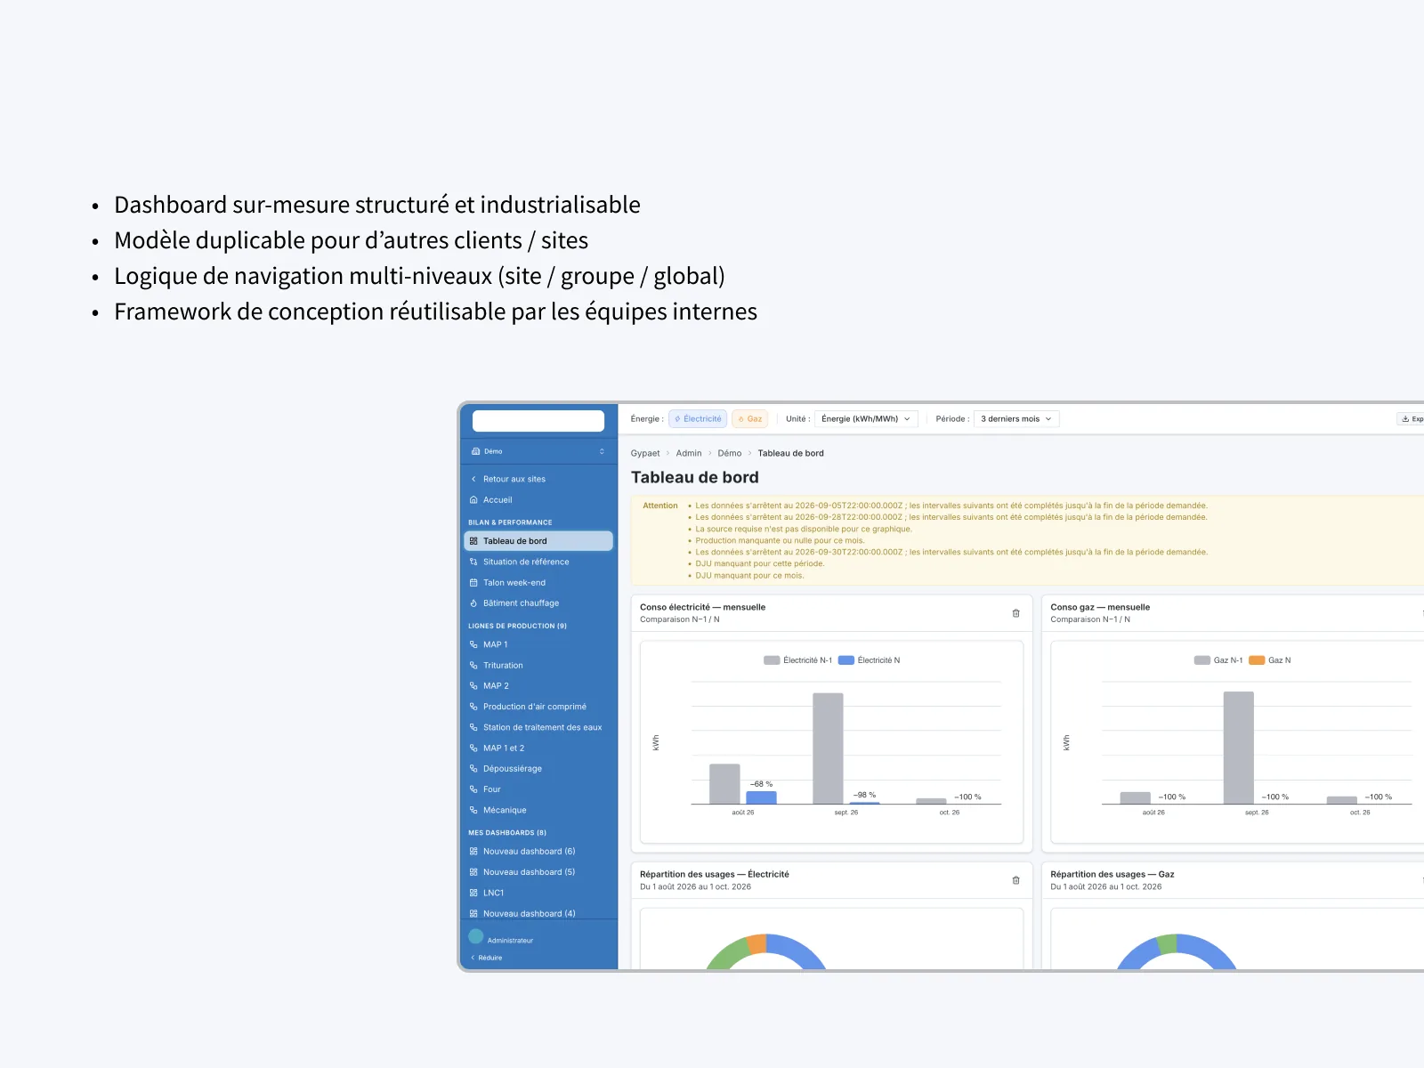The width and height of the screenshot is (1424, 1068).
Task: Click the Export download icon
Action: pos(1405,419)
